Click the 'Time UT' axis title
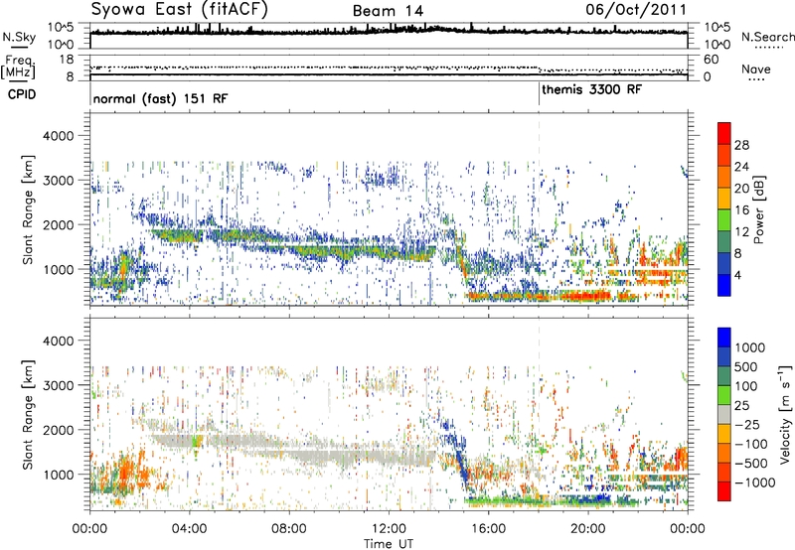795x550 pixels. pos(389,544)
